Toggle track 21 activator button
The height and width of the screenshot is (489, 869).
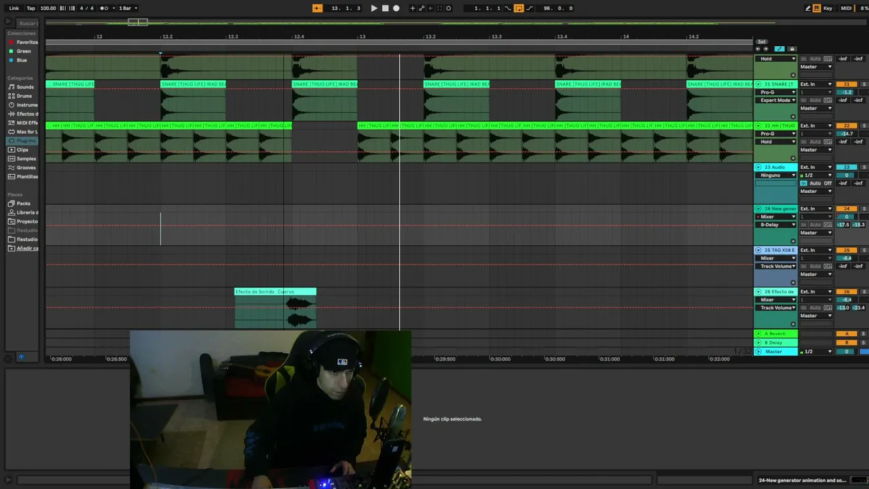click(x=847, y=84)
